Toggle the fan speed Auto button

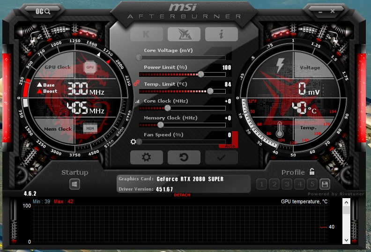[x=230, y=147]
